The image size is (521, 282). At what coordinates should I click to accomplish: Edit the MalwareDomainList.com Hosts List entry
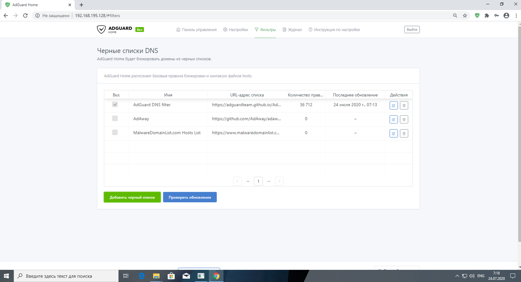coord(394,134)
